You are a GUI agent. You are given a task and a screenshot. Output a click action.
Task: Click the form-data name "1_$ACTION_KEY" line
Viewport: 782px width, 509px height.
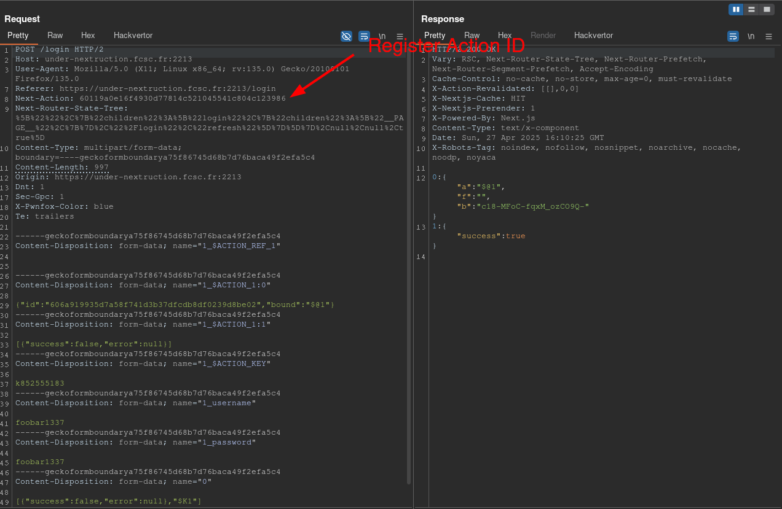[x=143, y=363]
